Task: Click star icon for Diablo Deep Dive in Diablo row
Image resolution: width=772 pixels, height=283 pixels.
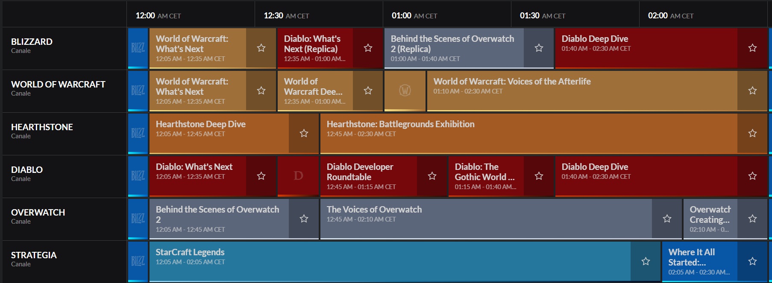Action: 752,176
